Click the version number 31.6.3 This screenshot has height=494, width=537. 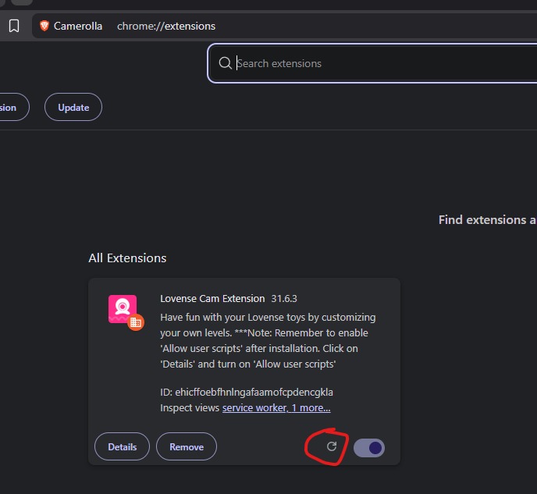click(284, 299)
